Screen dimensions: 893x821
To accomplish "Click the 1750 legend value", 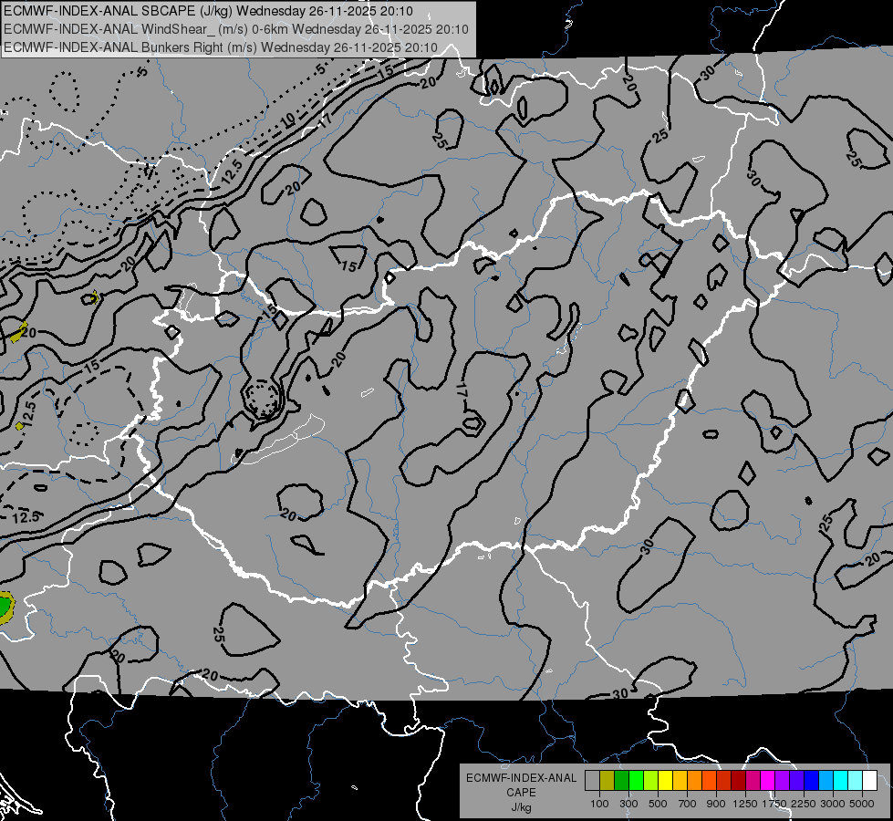I will [x=774, y=804].
